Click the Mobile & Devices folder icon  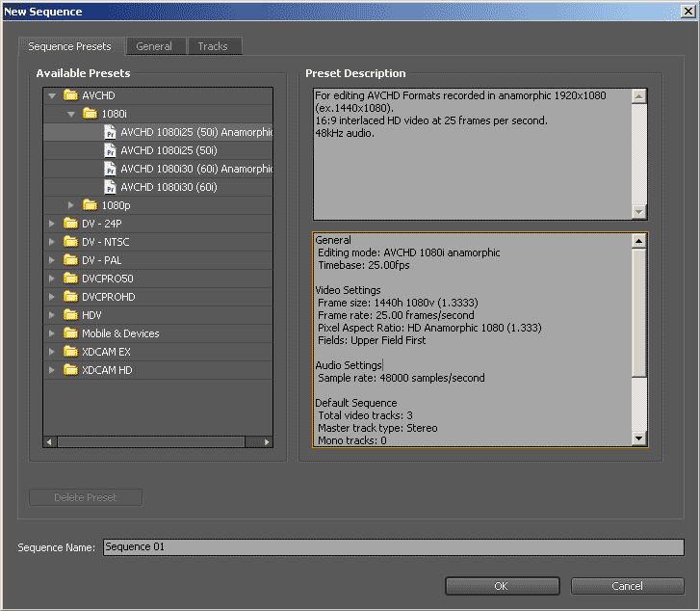point(70,333)
